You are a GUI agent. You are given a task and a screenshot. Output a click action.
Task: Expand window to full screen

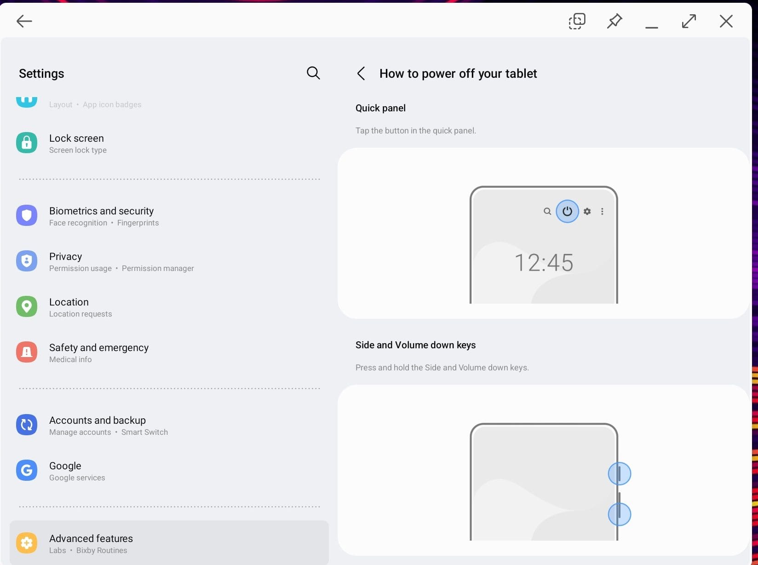(x=689, y=21)
